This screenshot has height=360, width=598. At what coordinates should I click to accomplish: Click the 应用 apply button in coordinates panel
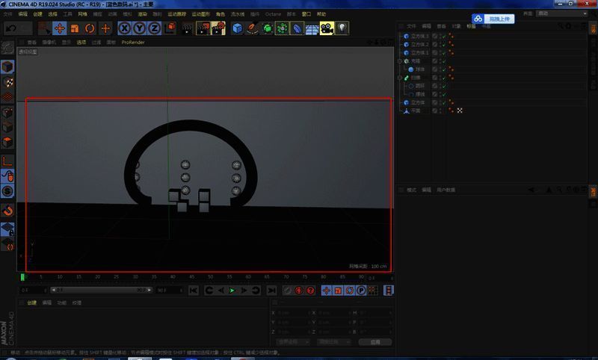[x=374, y=342]
